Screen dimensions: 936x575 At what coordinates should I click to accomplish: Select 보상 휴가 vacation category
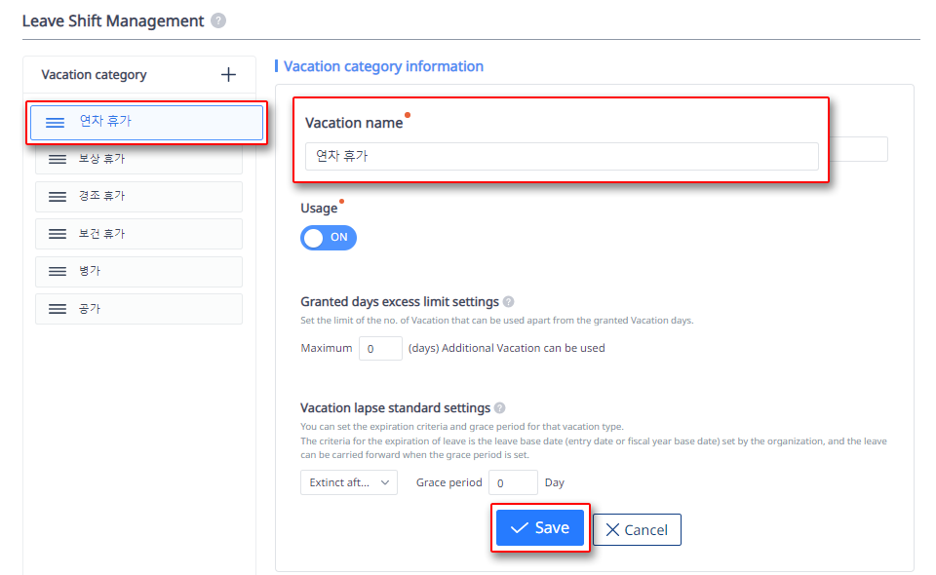click(146, 159)
